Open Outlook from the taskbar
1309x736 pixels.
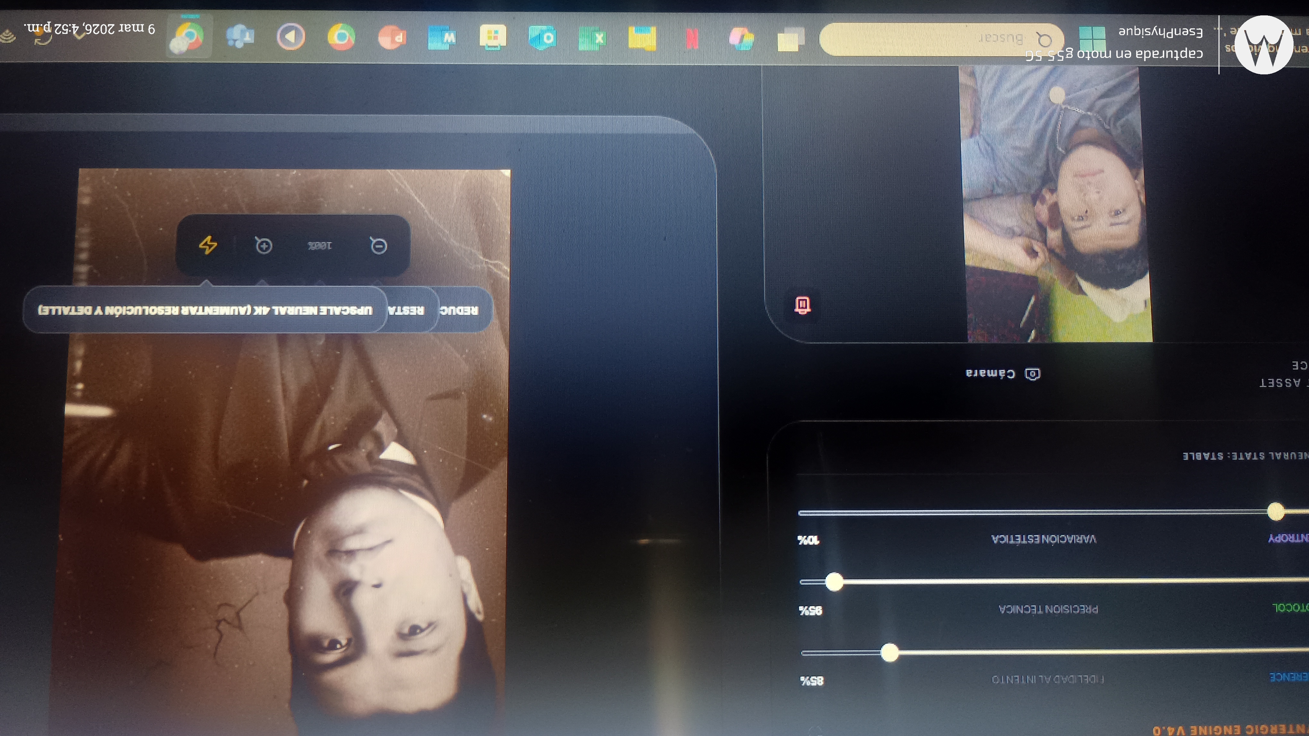click(x=542, y=38)
